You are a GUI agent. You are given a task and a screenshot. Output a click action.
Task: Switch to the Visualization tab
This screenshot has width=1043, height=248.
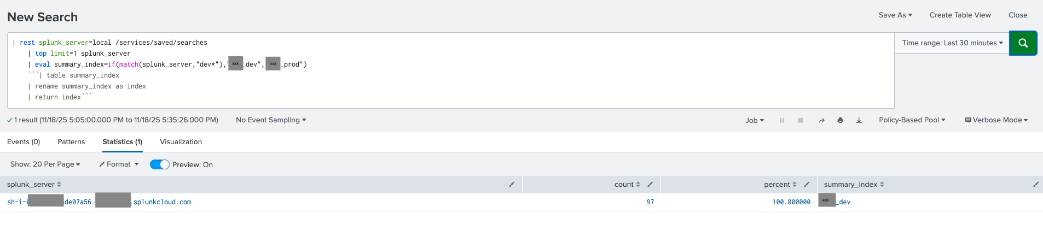tap(181, 142)
